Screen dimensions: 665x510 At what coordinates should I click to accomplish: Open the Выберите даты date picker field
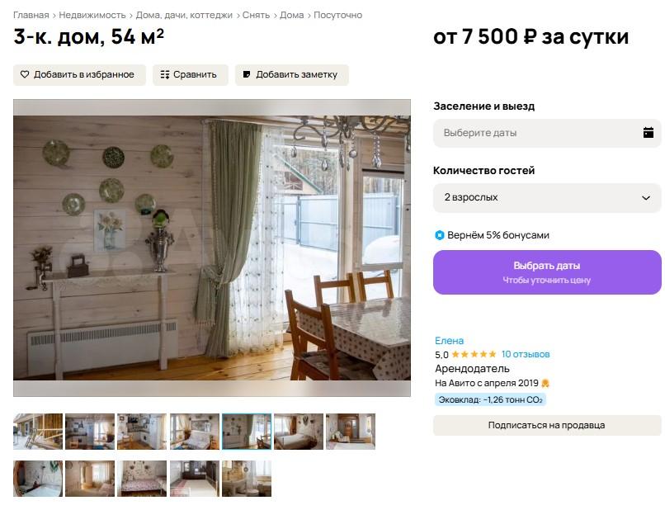547,133
